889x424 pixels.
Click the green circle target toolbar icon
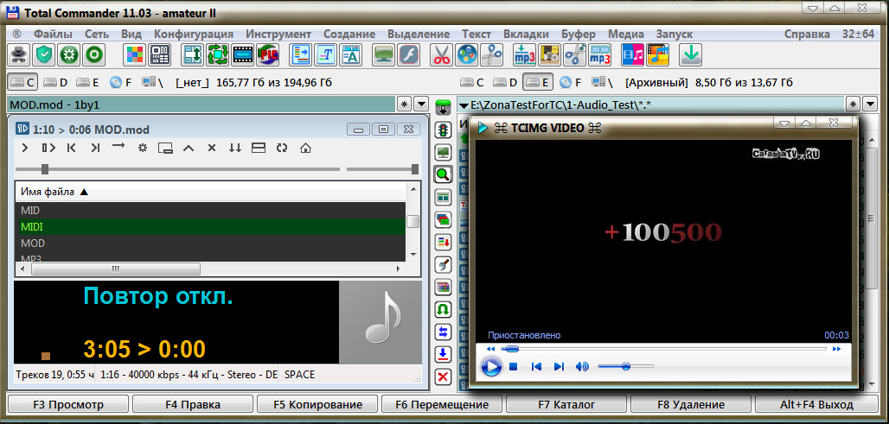click(x=94, y=55)
